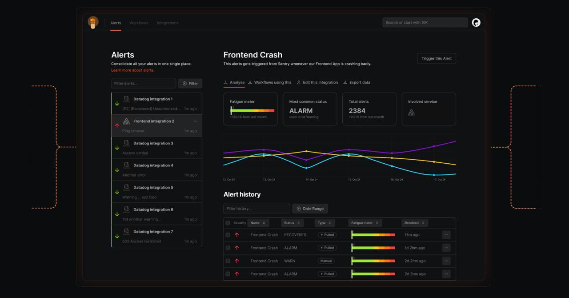Open the Export data tab

click(x=357, y=82)
